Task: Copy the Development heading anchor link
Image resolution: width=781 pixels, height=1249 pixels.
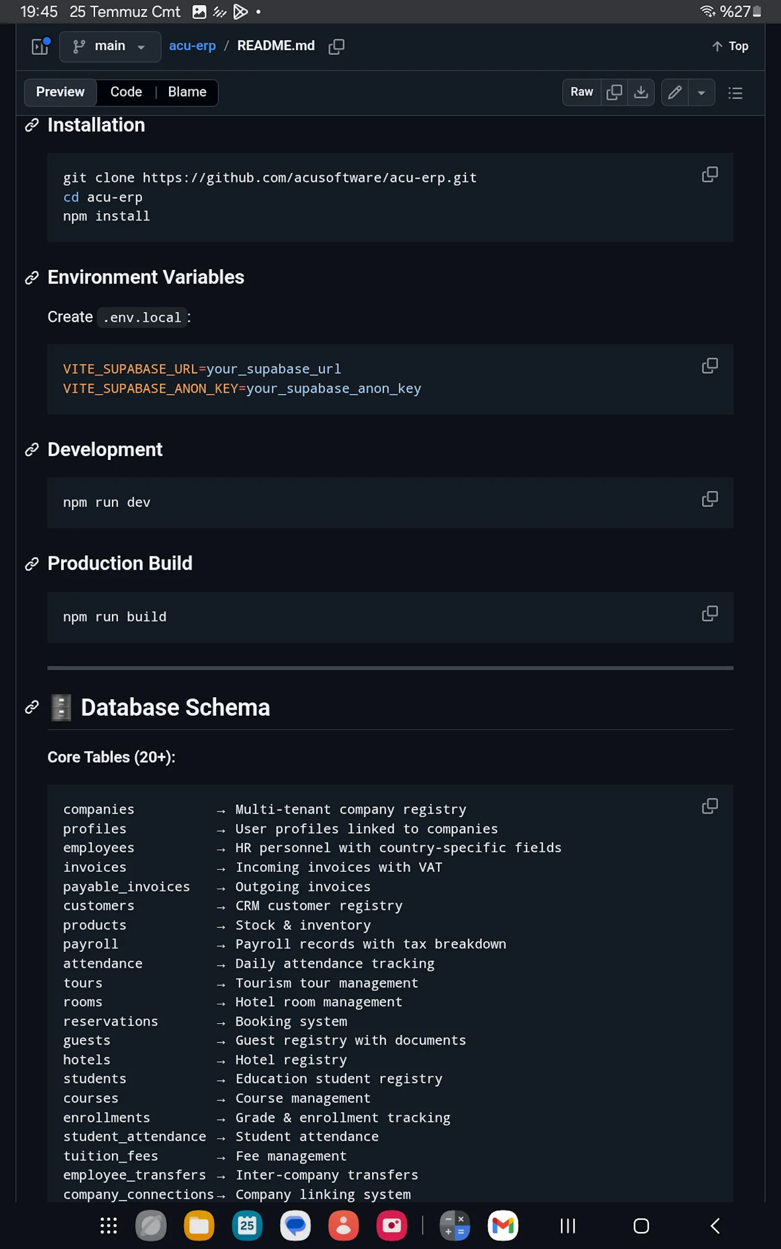Action: (32, 450)
